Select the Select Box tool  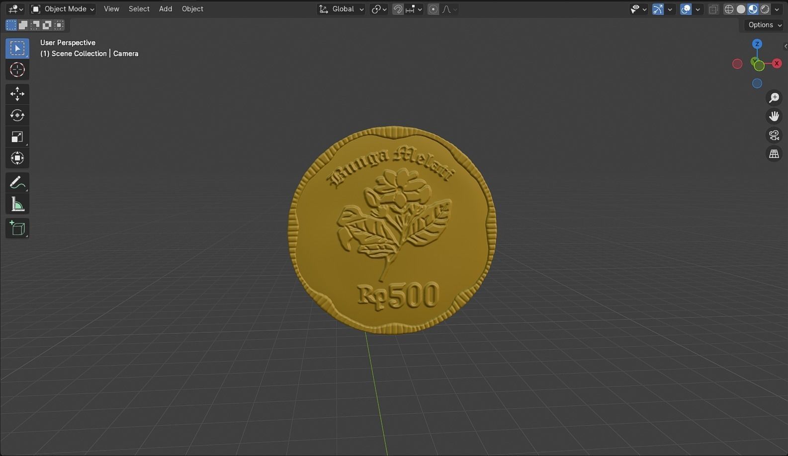(x=17, y=48)
